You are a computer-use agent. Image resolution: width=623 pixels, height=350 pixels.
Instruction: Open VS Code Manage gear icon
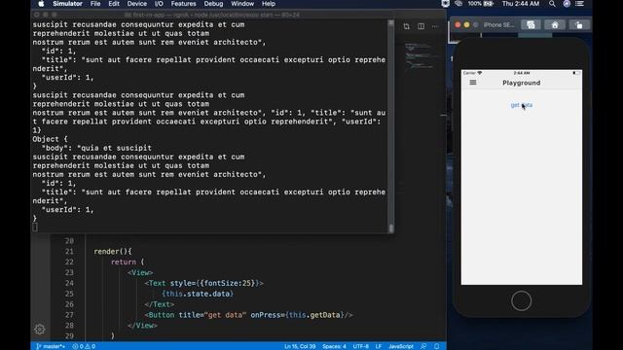(39, 329)
